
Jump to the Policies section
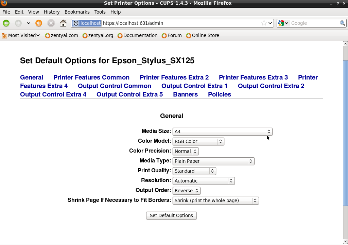[x=220, y=94]
